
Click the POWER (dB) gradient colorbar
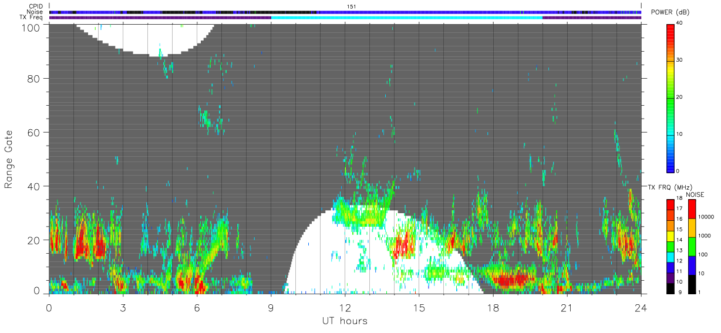[x=671, y=97]
